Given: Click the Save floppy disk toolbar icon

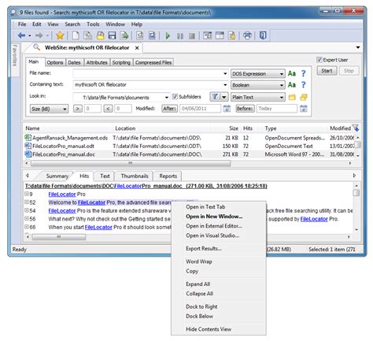Looking at the screenshot, I should 112,35.
